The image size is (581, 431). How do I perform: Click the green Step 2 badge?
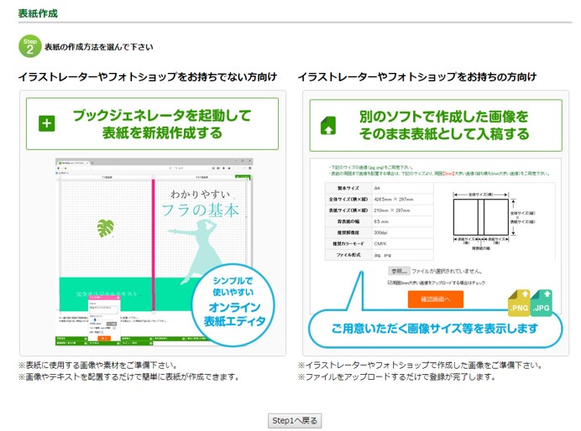click(x=29, y=45)
